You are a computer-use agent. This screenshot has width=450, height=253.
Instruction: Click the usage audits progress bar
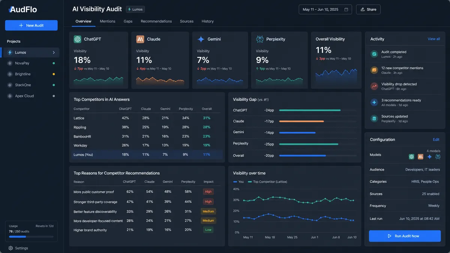click(31, 237)
